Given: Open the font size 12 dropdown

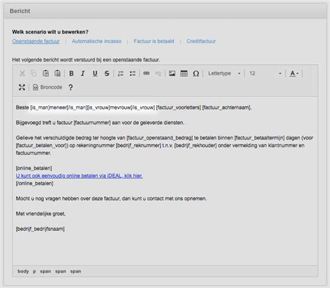Looking at the screenshot, I should point(265,73).
